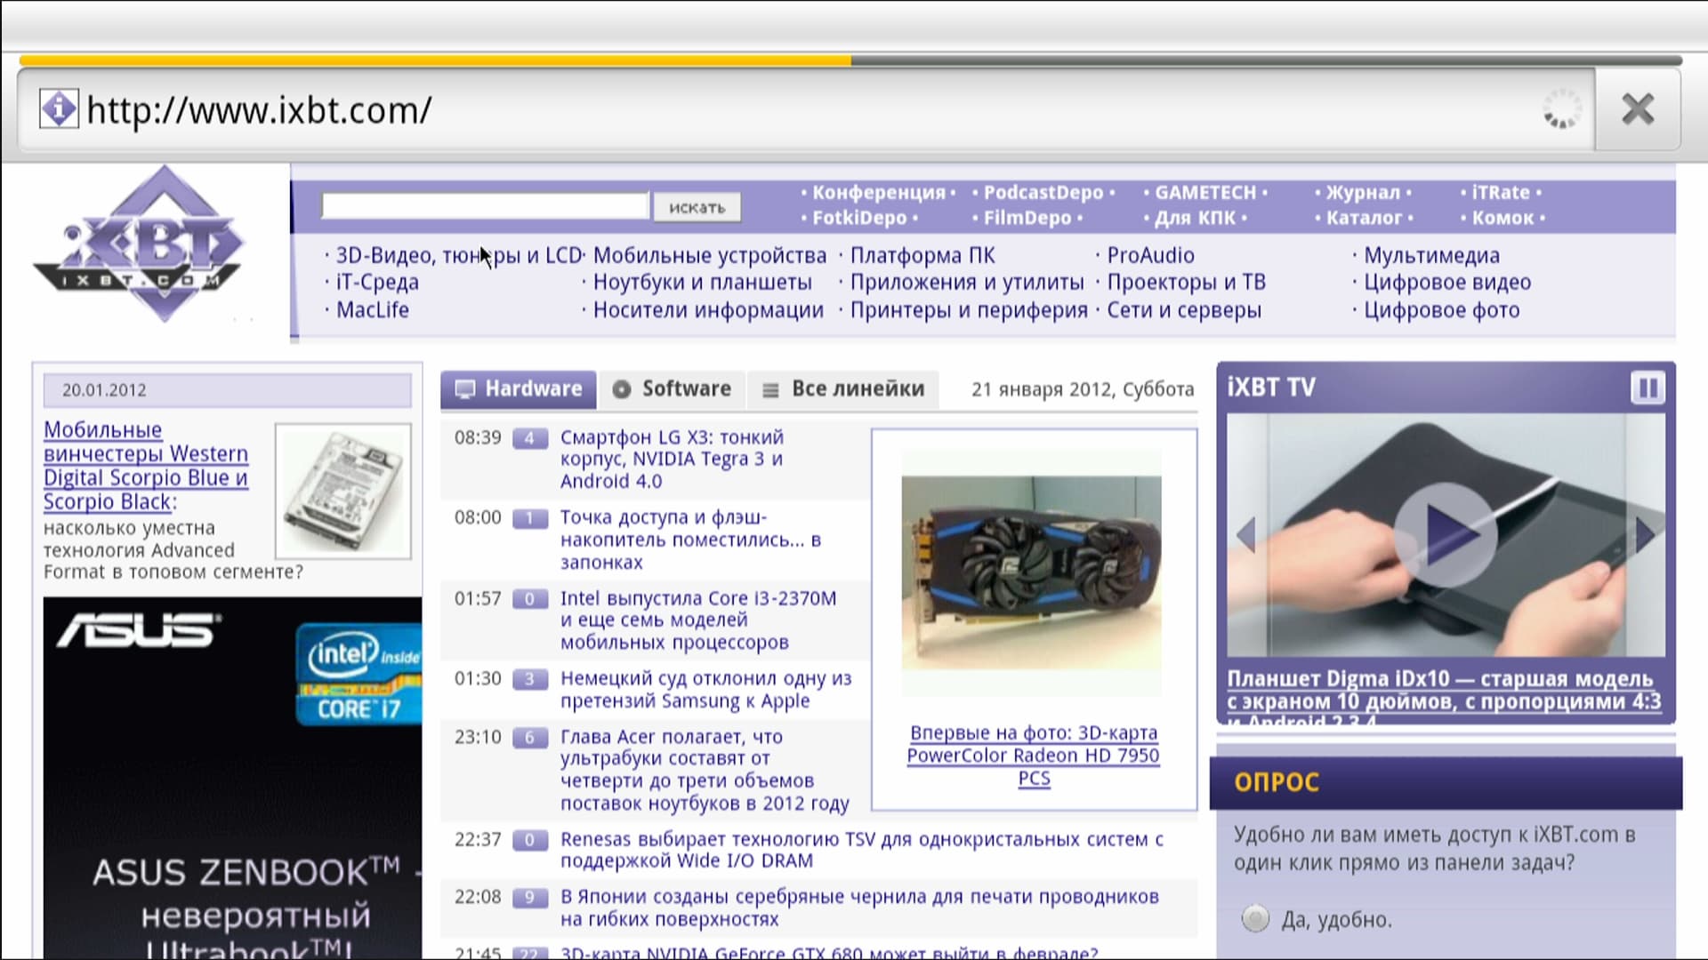
Task: Switch to the Software news tab
Action: (x=673, y=389)
